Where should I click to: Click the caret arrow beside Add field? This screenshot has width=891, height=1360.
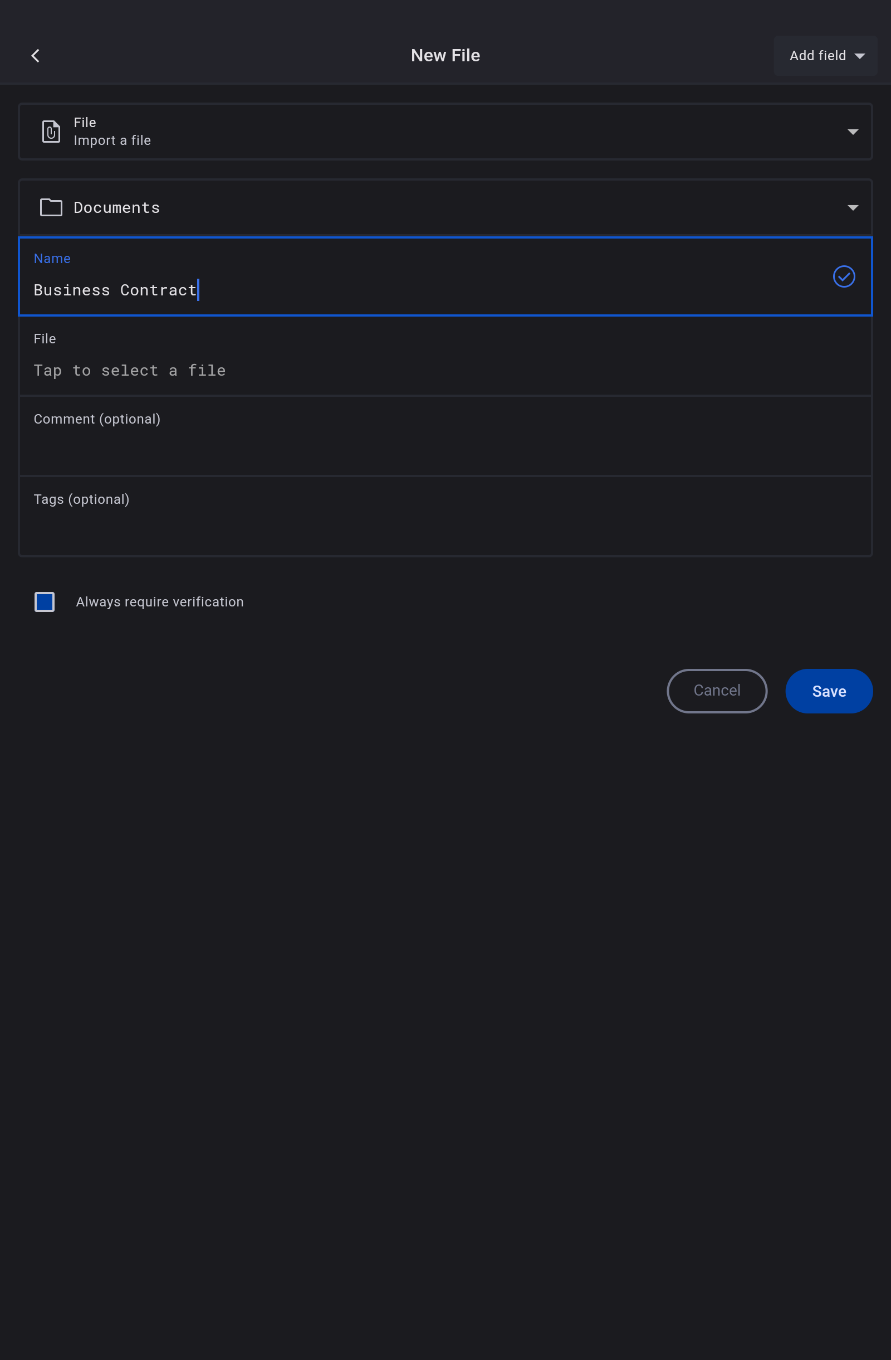(860, 56)
